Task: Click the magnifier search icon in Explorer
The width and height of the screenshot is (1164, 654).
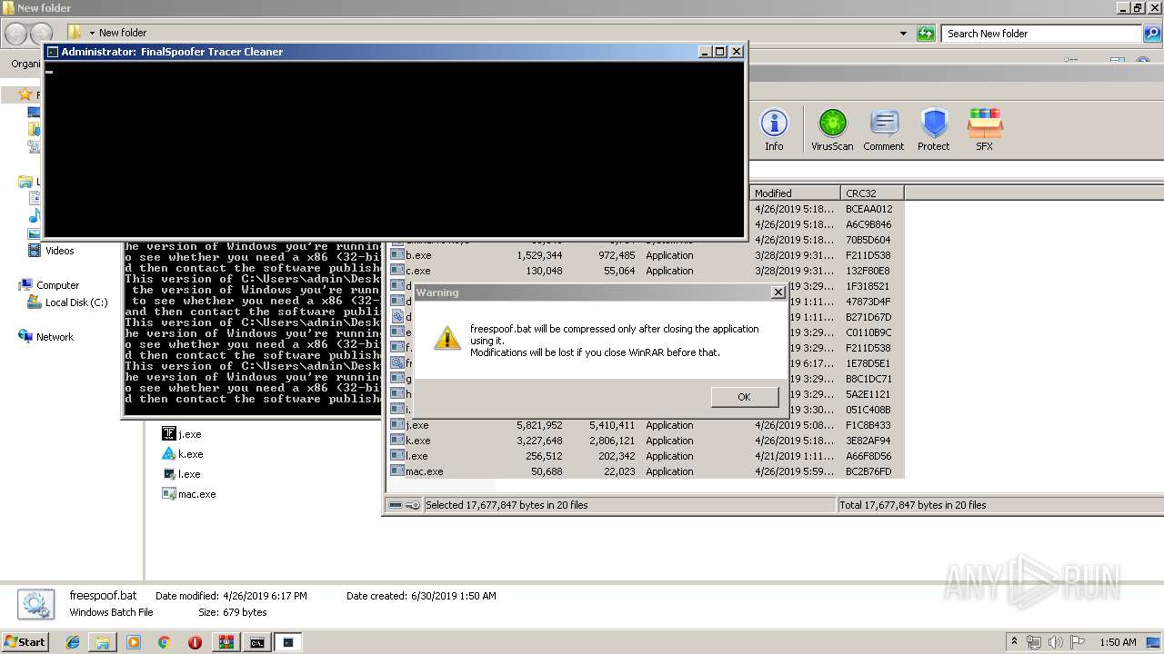Action: pos(1151,34)
